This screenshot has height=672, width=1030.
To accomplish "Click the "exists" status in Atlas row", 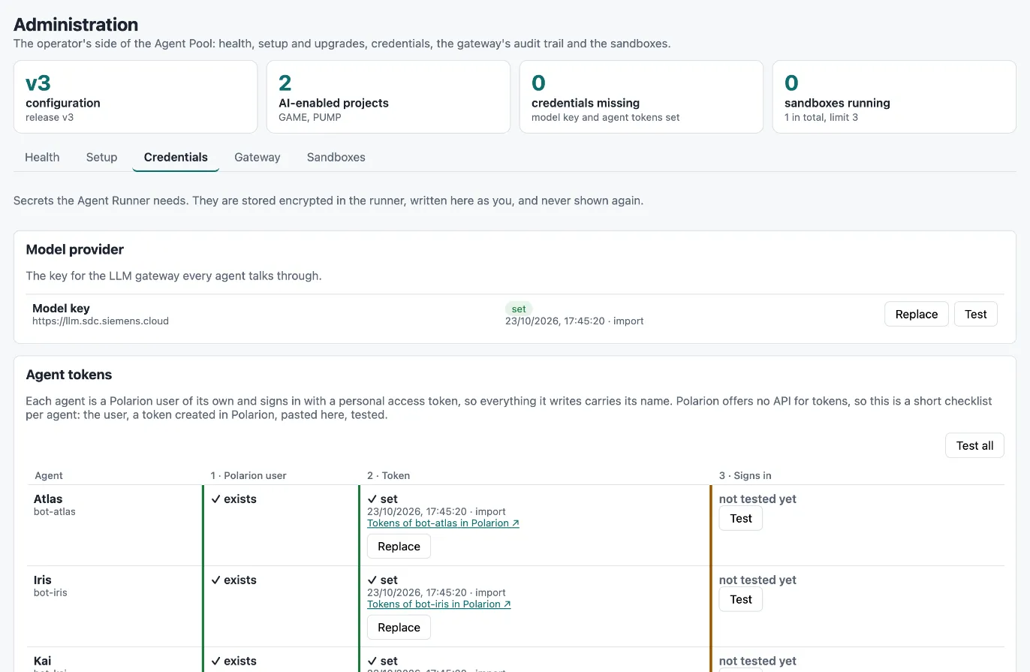I will 233,499.
